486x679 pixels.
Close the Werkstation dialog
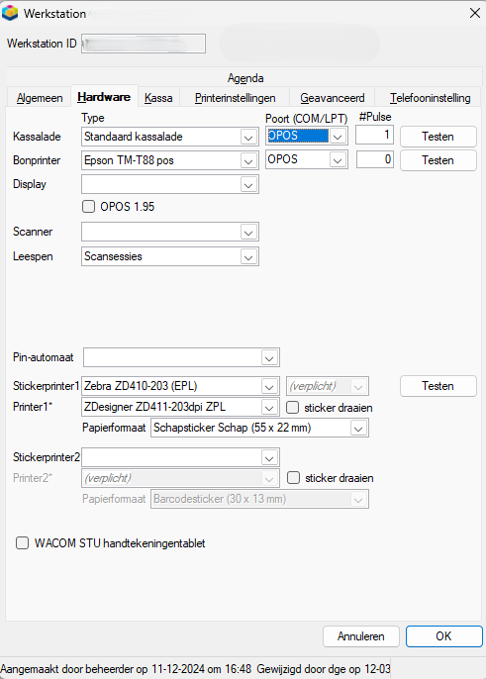[x=475, y=13]
